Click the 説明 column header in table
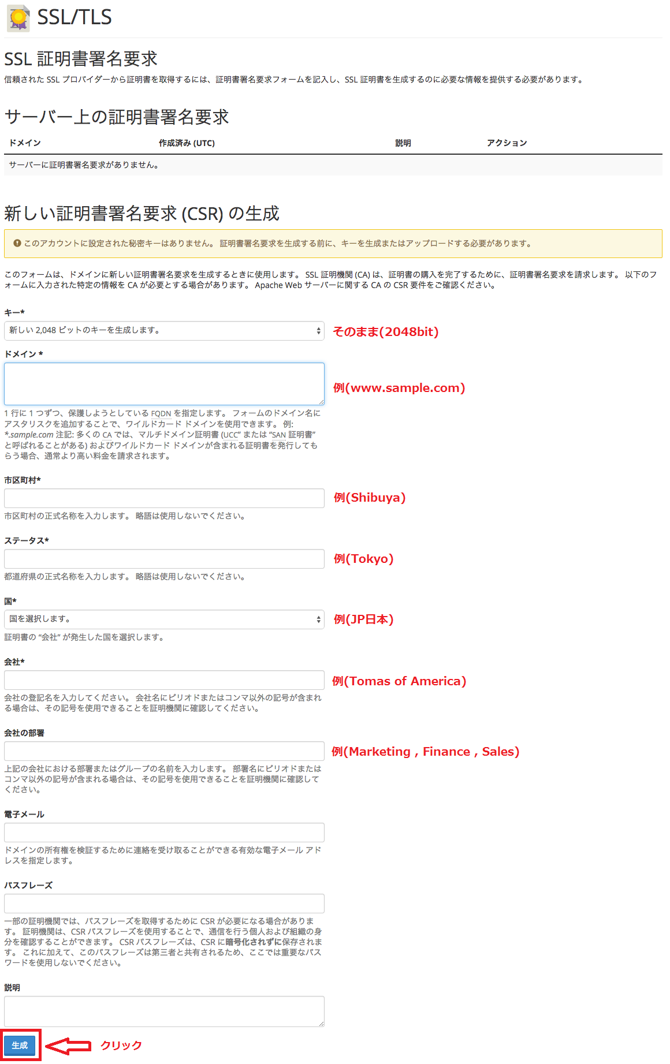 (403, 143)
